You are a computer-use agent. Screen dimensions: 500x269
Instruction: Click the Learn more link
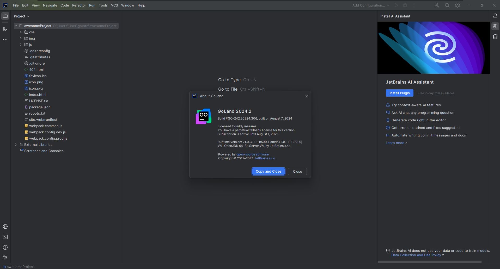click(397, 143)
